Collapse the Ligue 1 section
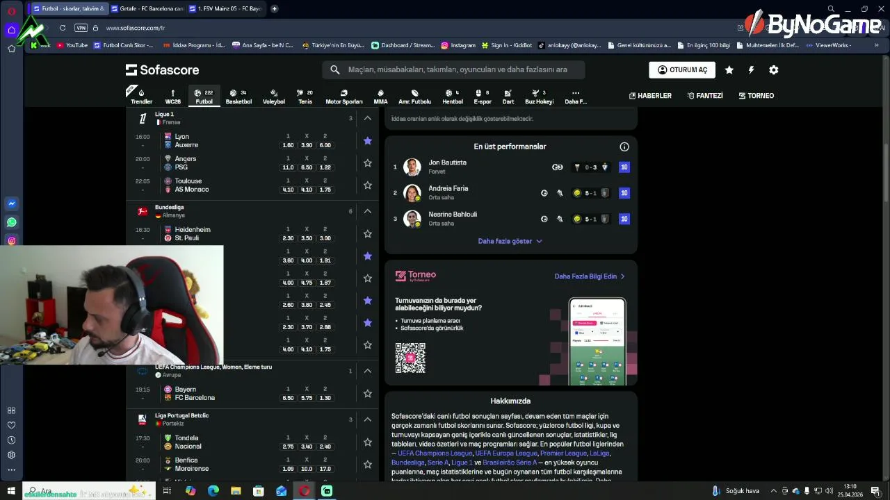890x500 pixels. (367, 118)
